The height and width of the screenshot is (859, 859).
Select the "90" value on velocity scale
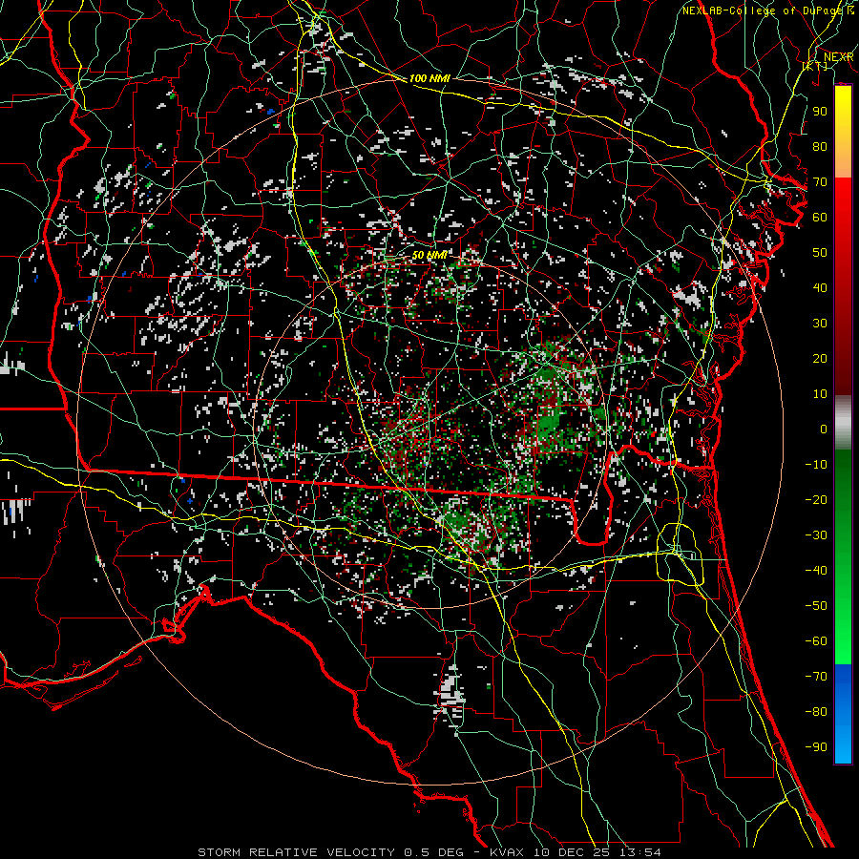[820, 112]
